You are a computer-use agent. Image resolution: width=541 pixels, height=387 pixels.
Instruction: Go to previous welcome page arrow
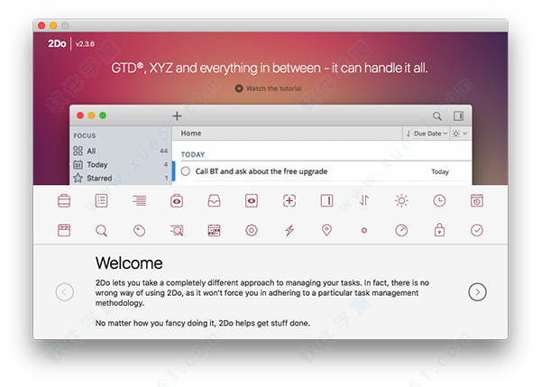coord(65,292)
